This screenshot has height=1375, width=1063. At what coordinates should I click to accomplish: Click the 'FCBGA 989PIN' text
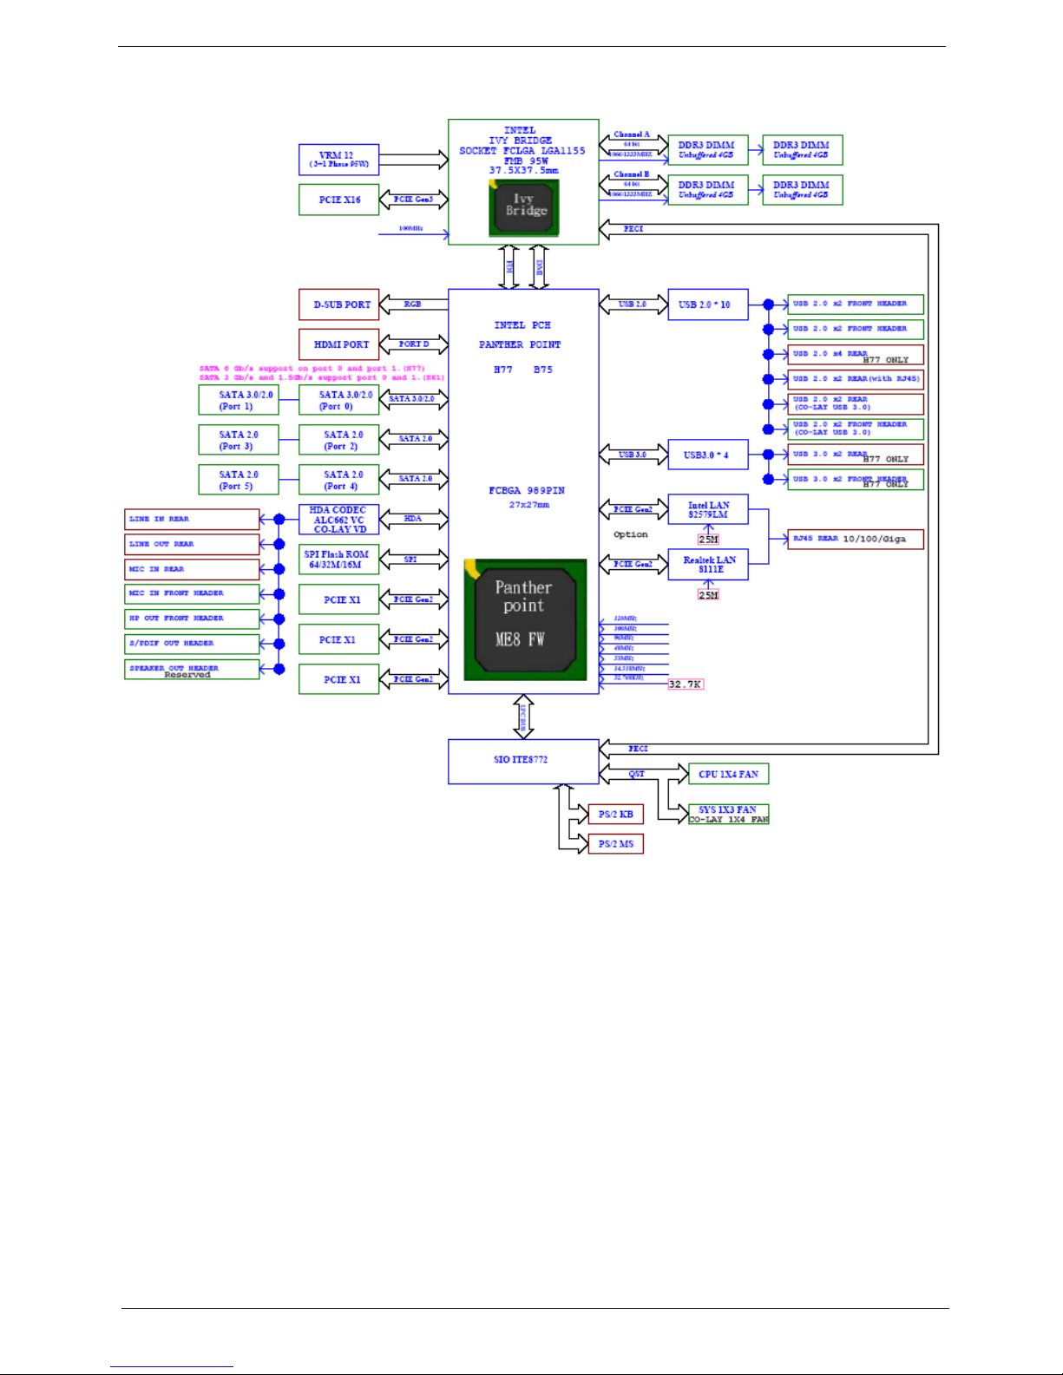[x=527, y=491]
